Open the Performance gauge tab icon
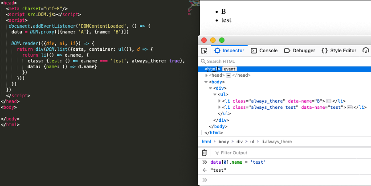The width and height of the screenshot is (371, 186). [x=366, y=51]
